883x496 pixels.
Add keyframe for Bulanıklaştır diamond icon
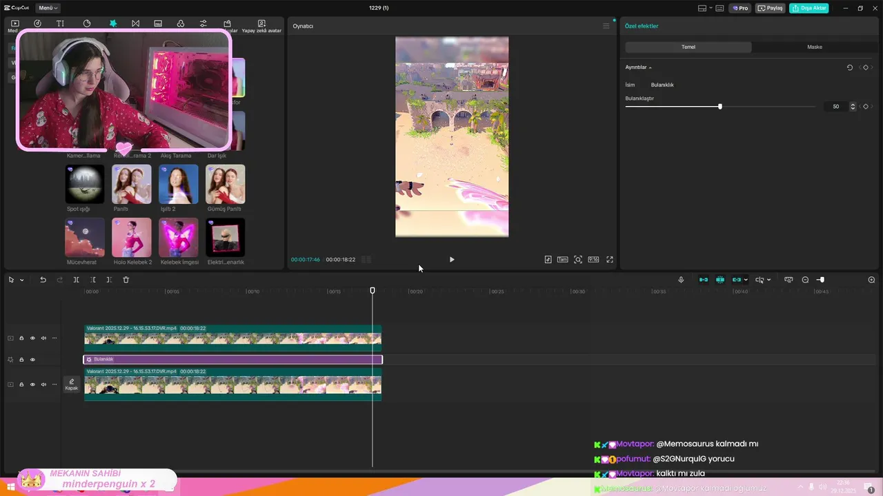pos(866,107)
